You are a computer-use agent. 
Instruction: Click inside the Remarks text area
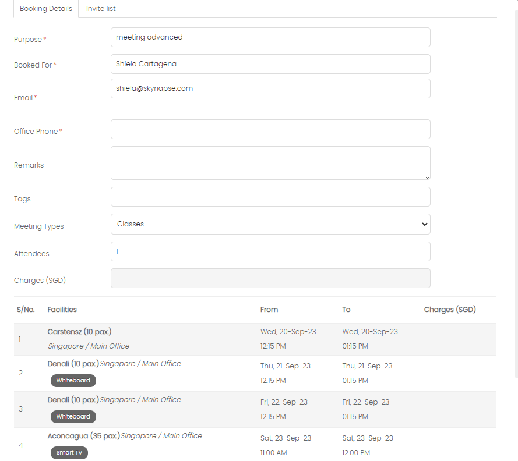click(x=270, y=163)
